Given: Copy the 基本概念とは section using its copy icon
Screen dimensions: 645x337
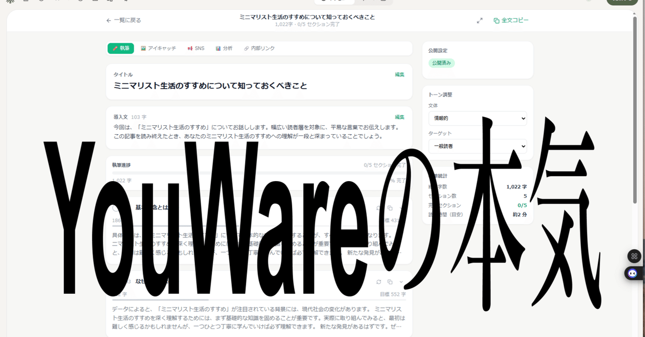Looking at the screenshot, I should pos(389,207).
